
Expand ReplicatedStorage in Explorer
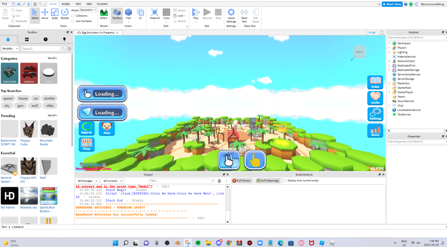(389, 70)
